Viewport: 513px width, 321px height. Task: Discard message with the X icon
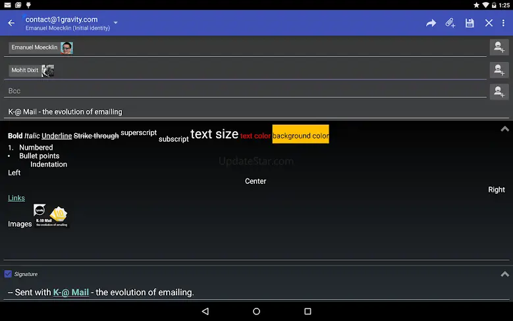point(489,23)
